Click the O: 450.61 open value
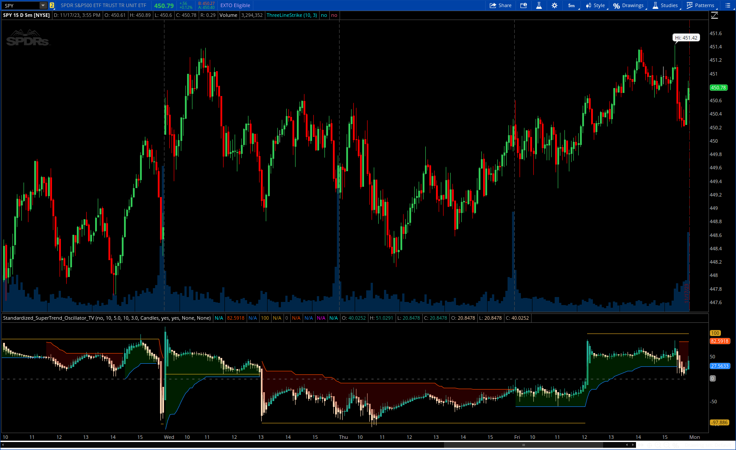This screenshot has width=736, height=450. (x=115, y=15)
